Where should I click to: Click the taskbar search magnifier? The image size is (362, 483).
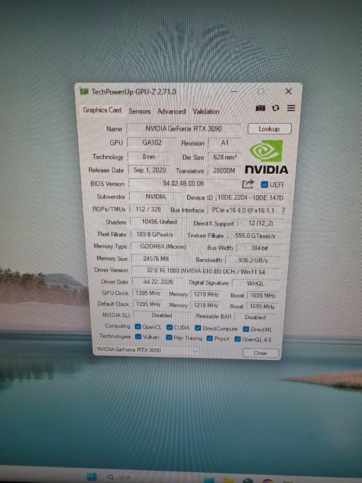coord(110,477)
